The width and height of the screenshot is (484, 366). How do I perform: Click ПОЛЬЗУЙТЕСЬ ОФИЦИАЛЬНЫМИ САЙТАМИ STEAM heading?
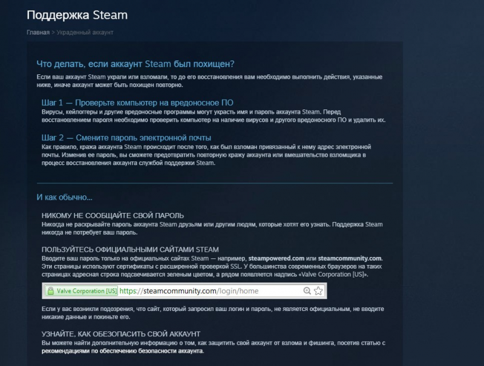[x=130, y=249]
